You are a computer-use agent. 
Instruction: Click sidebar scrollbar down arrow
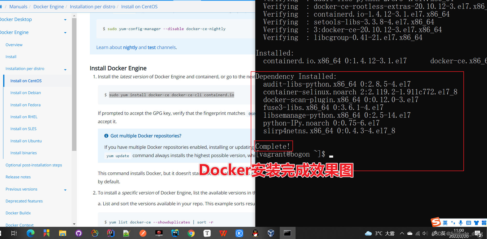tap(74, 224)
